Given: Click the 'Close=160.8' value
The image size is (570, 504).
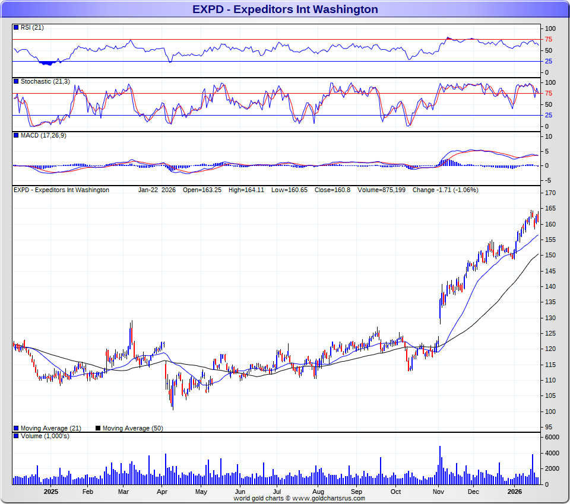Looking at the screenshot, I should (x=332, y=190).
